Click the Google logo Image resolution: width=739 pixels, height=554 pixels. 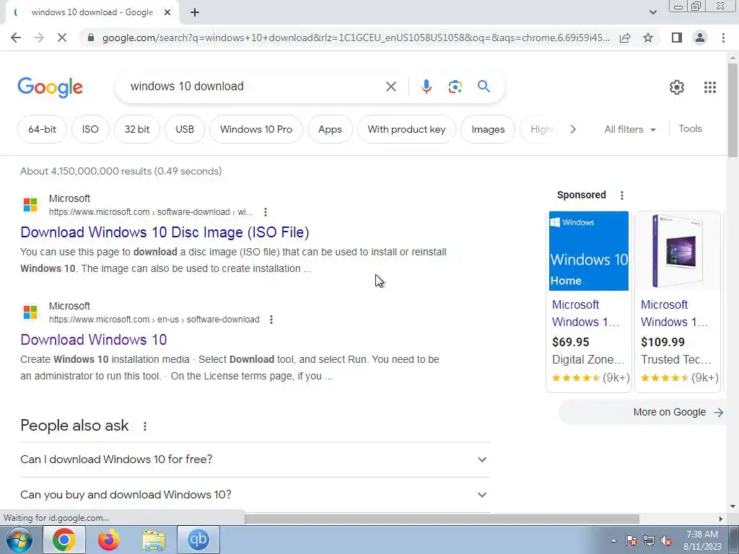click(50, 87)
